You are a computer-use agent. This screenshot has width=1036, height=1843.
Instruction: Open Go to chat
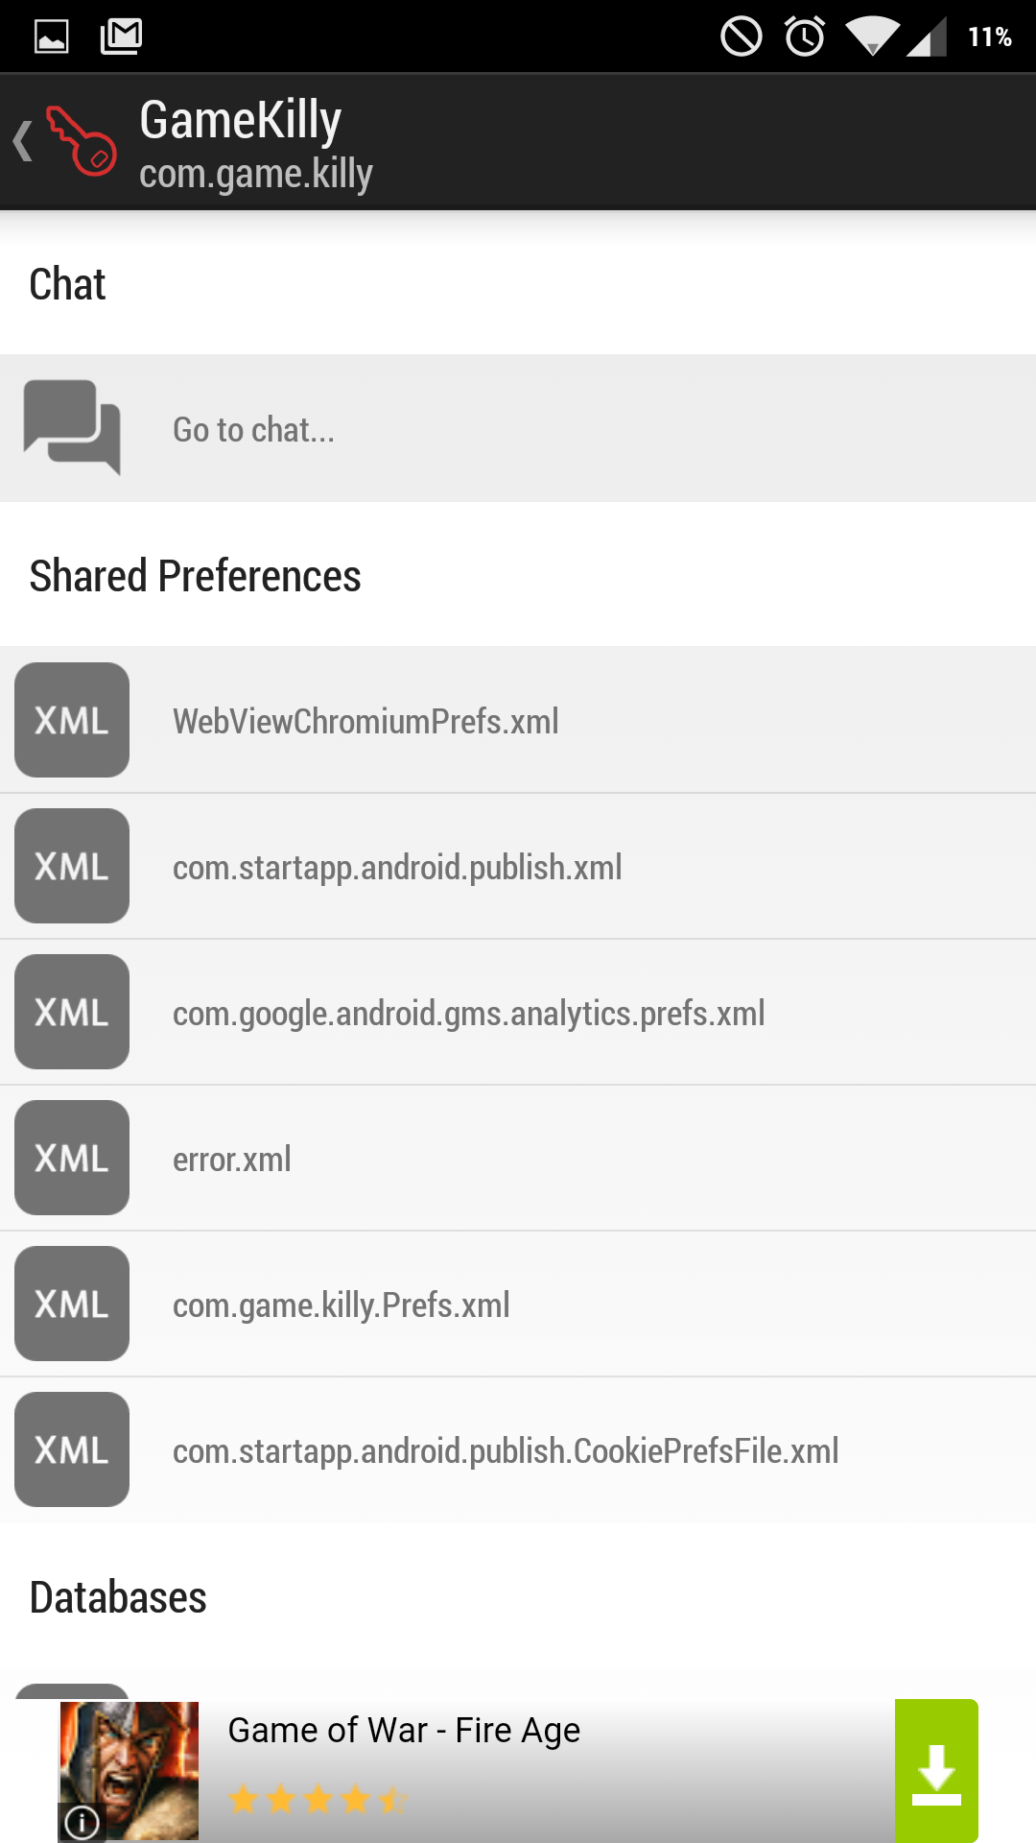[254, 430]
